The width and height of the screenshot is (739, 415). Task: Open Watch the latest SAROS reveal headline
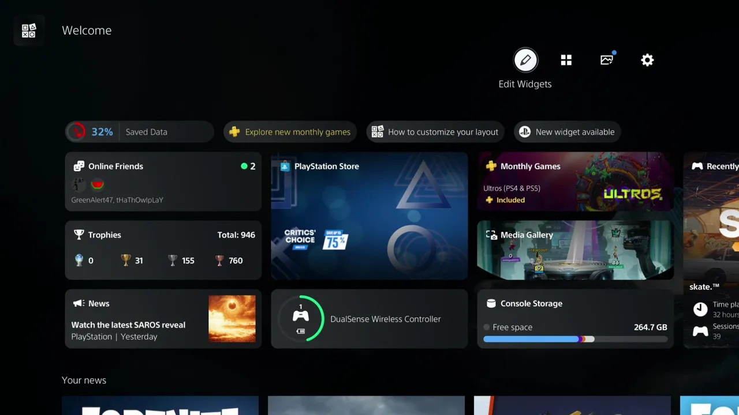click(128, 325)
